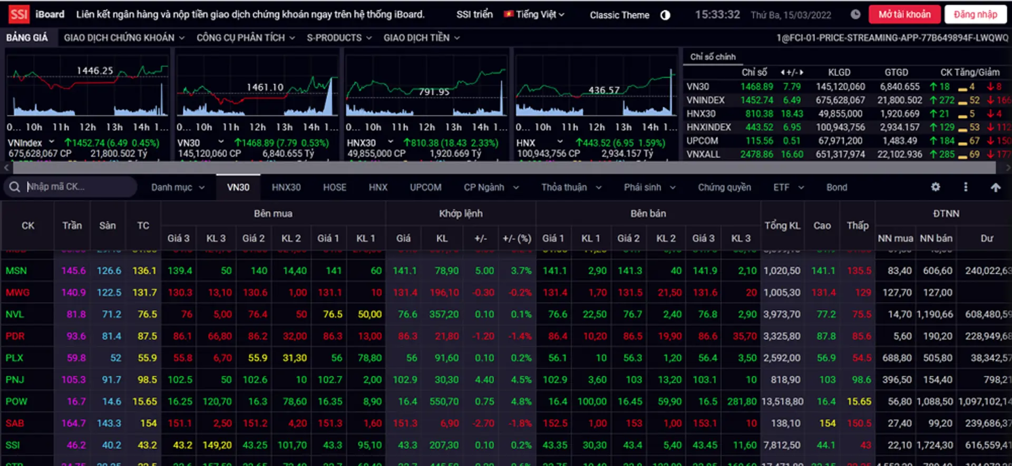Click the MSN stock symbol

coord(16,271)
